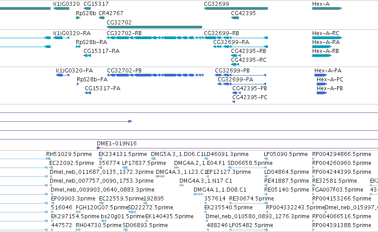The width and height of the screenshot is (378, 232).
Task: Select protein CG15317-PA label
Action: [103, 88]
